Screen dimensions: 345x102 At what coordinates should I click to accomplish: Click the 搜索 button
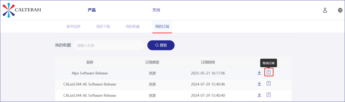click(x=161, y=45)
